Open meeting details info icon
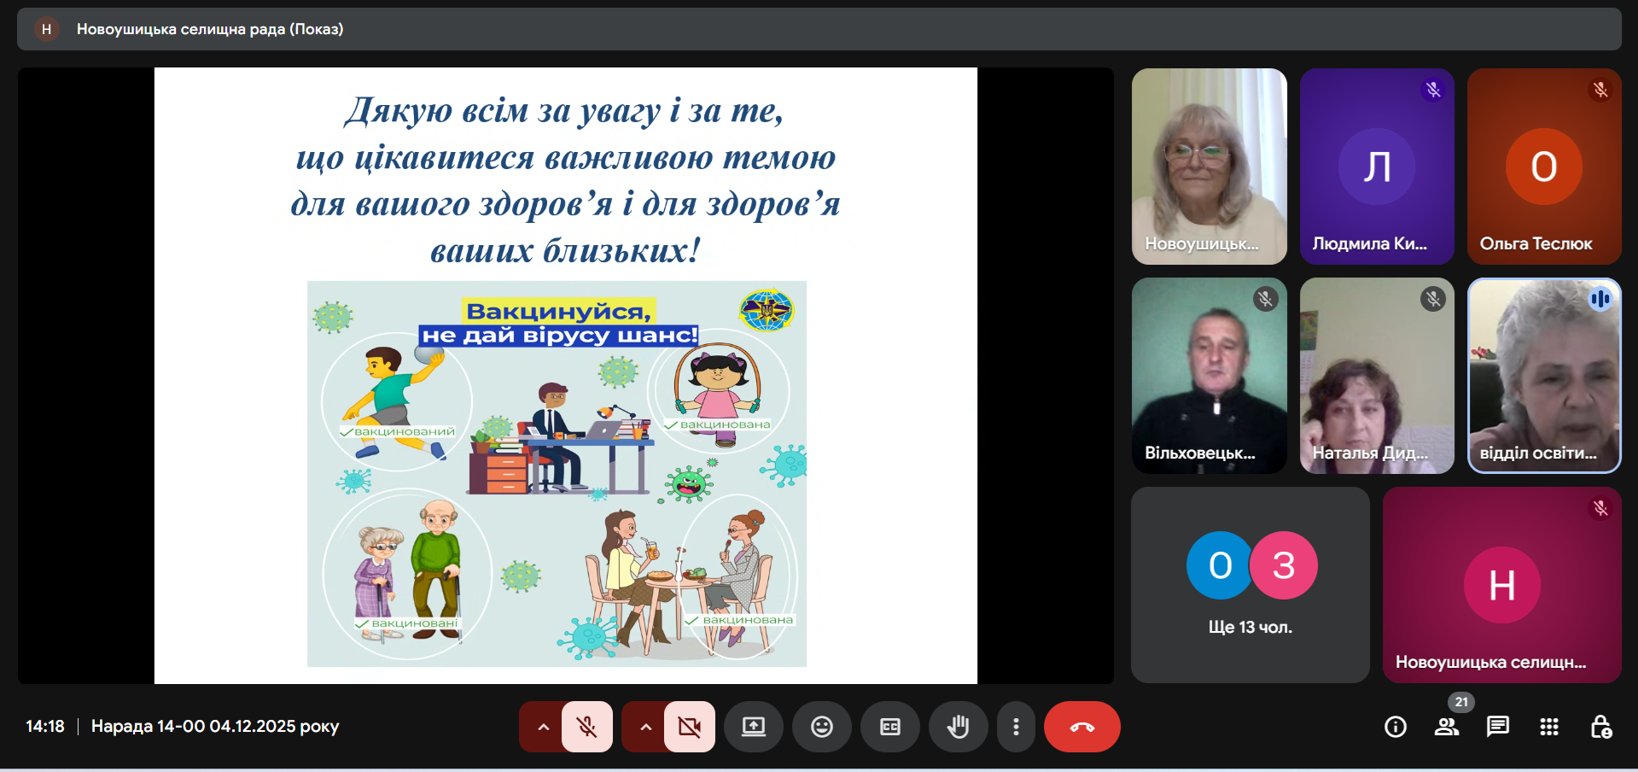Screen dimensions: 1638x772 click(1395, 727)
